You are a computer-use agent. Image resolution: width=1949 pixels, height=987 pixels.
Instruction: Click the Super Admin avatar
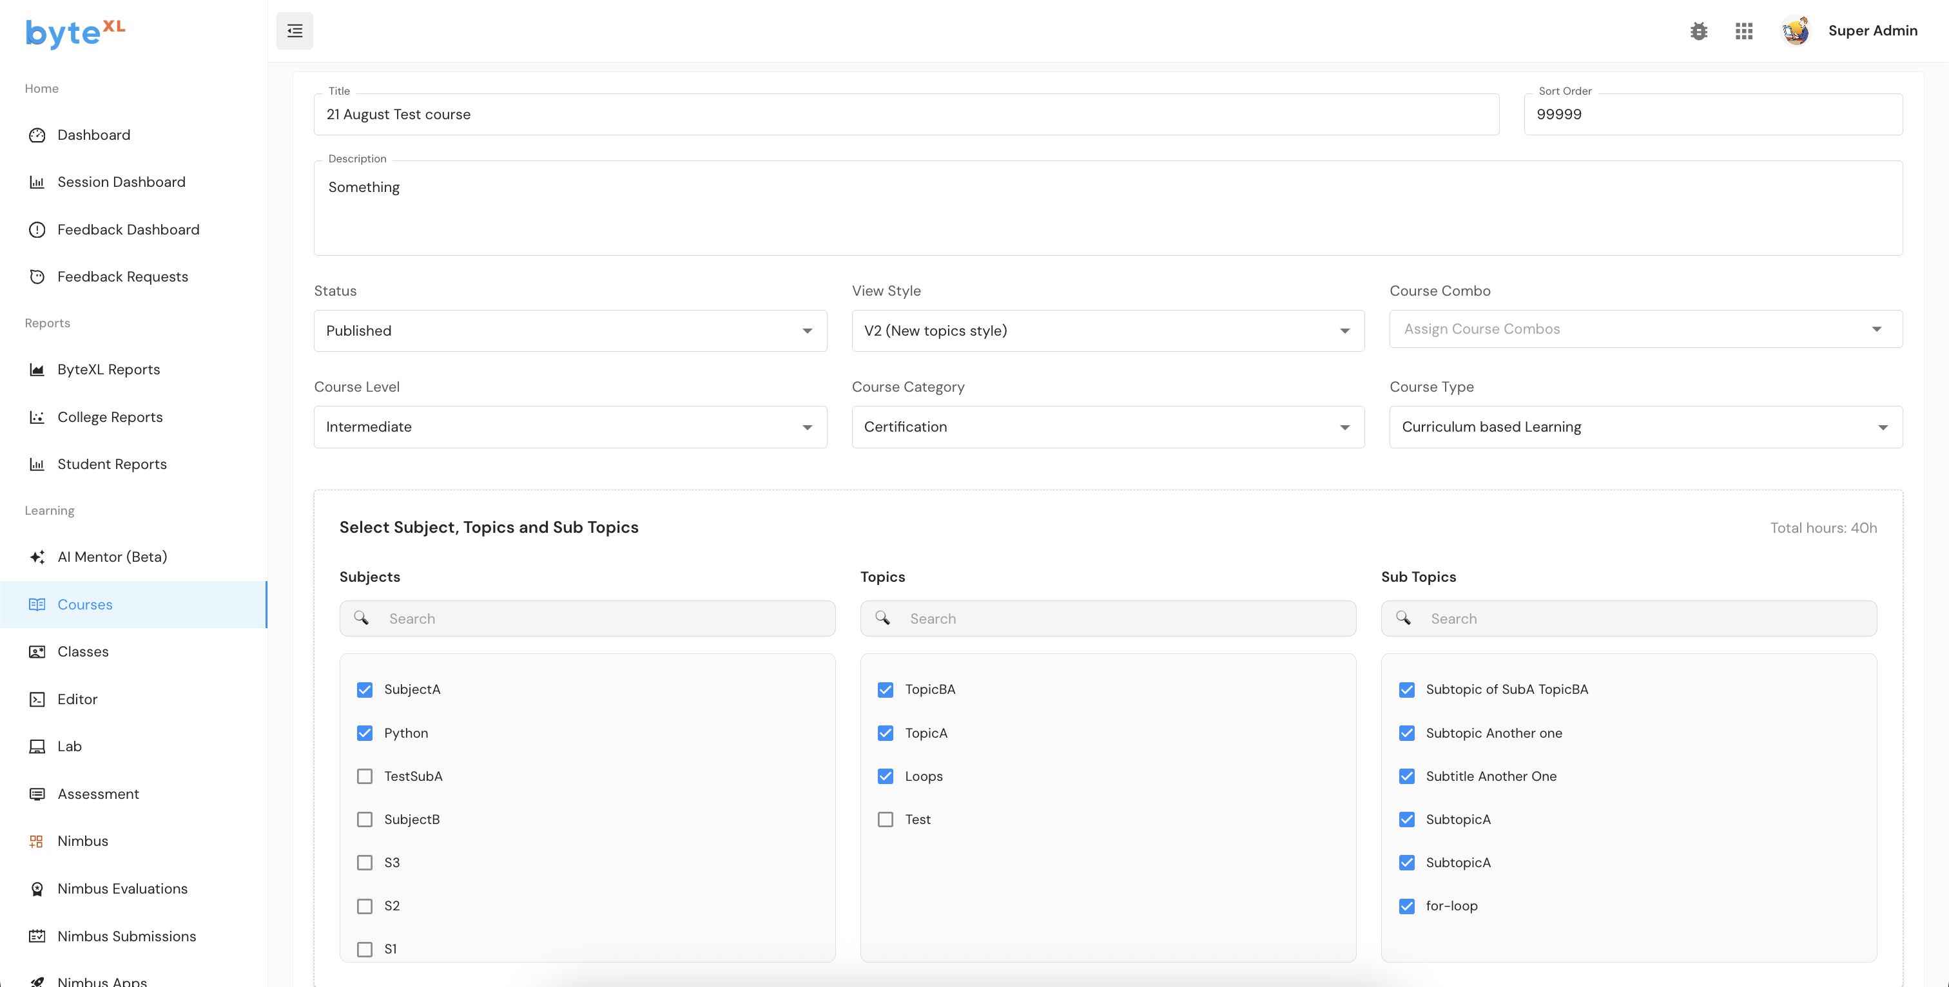[1796, 31]
